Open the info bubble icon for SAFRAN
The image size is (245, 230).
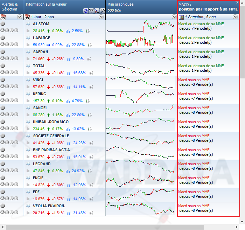pos(28,52)
